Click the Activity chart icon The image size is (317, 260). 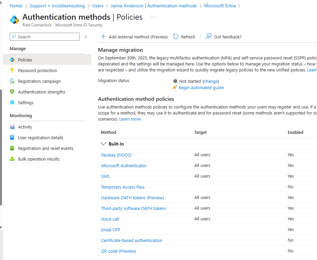click(12, 127)
